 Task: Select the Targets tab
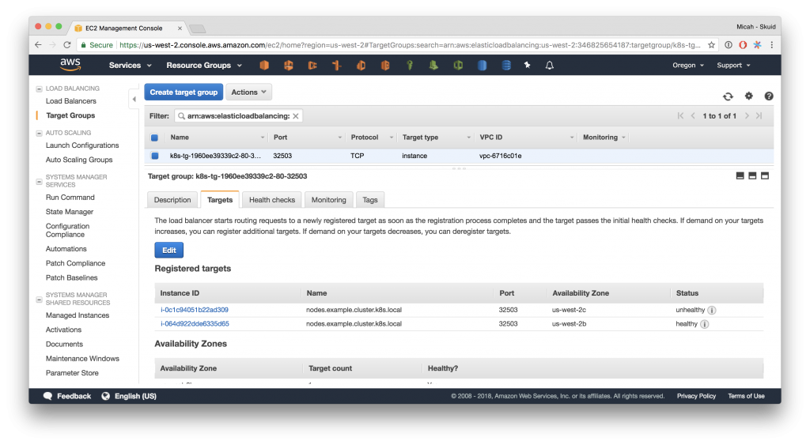tap(220, 200)
